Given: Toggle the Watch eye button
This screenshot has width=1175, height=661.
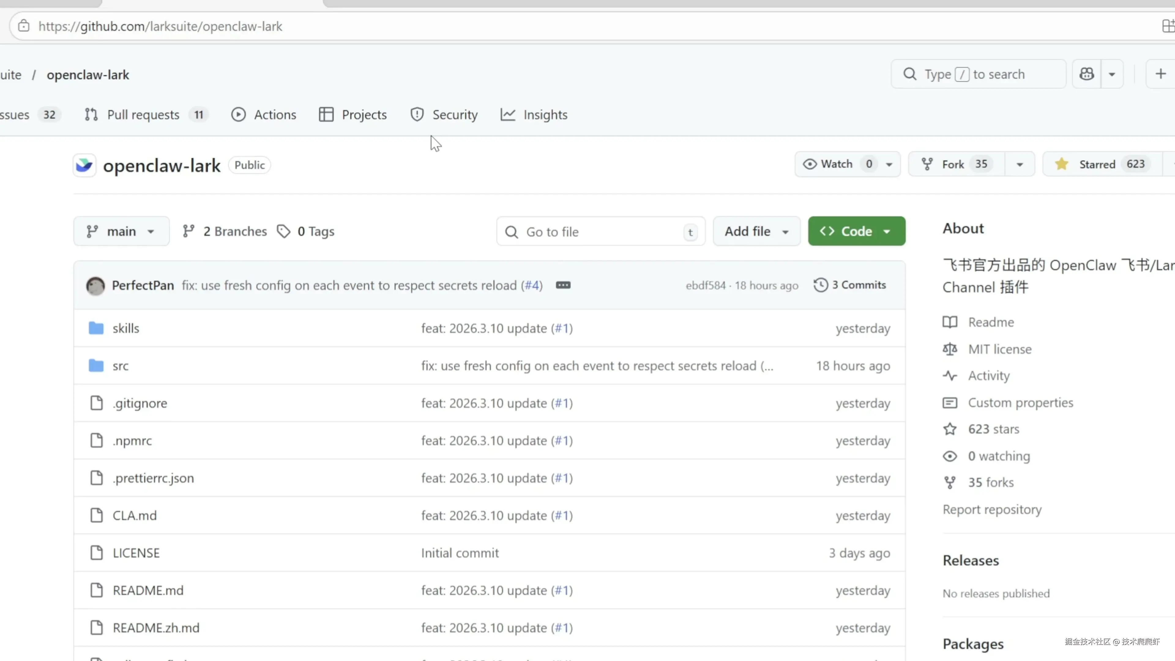Looking at the screenshot, I should 828,164.
